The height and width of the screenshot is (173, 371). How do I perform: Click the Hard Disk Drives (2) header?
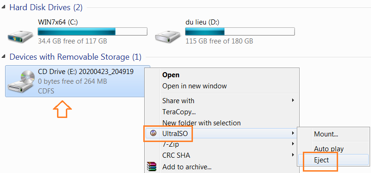[46, 7]
